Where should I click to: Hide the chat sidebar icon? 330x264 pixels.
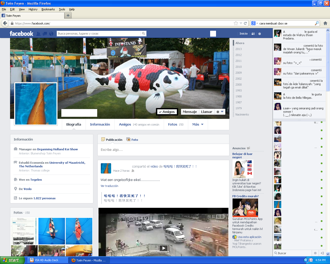click(x=322, y=253)
